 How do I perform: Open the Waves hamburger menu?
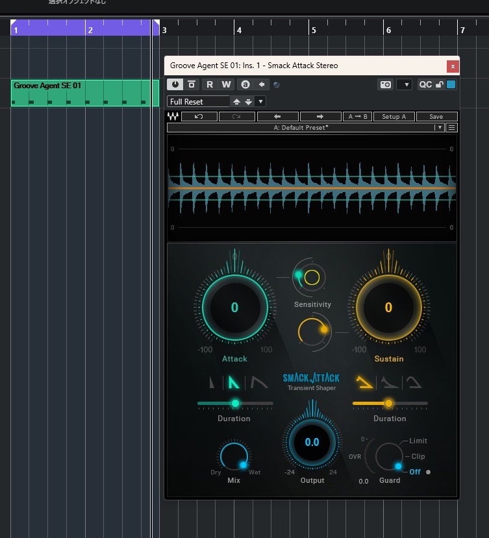452,128
